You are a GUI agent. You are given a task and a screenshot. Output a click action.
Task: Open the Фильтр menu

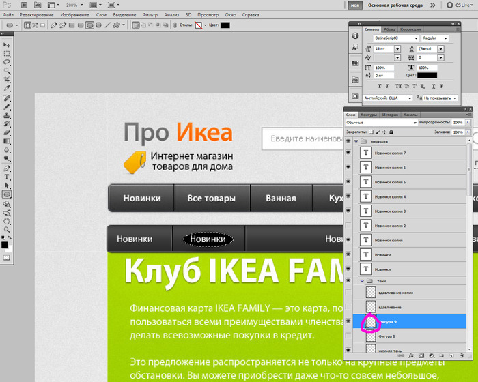[150, 14]
